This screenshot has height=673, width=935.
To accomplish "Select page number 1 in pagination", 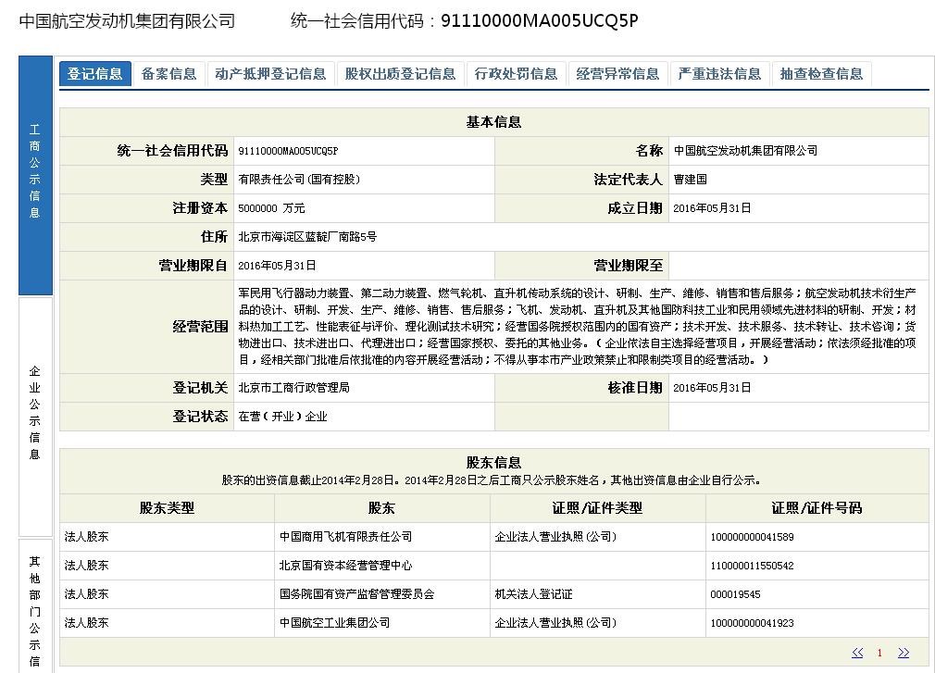I will pos(879,654).
